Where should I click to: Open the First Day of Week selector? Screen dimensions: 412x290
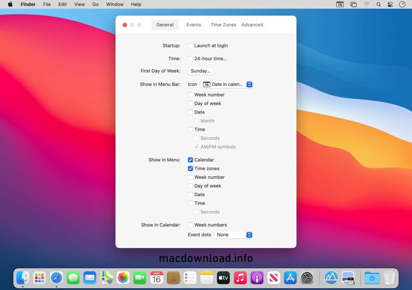click(200, 71)
